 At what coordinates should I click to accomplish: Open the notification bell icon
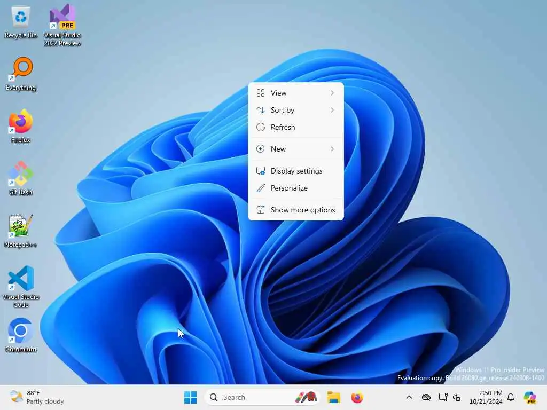pos(511,397)
